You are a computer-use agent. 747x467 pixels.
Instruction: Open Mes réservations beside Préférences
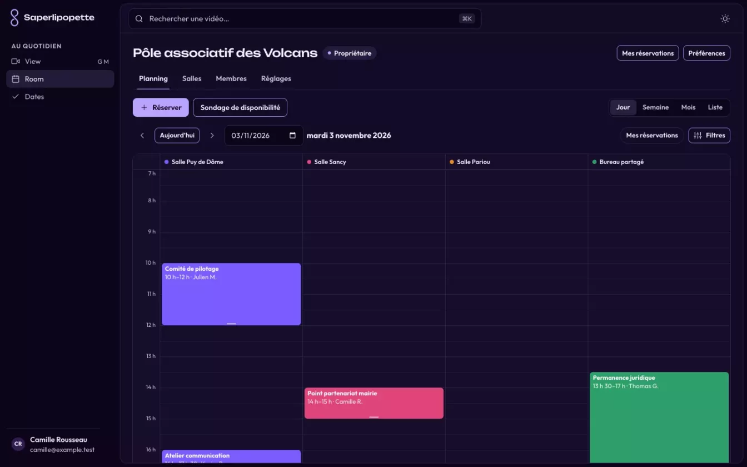point(648,53)
